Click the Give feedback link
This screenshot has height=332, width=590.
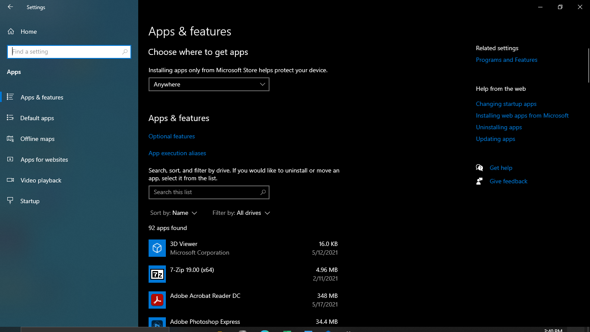click(508, 181)
